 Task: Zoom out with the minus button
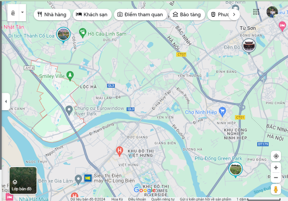click(x=276, y=177)
